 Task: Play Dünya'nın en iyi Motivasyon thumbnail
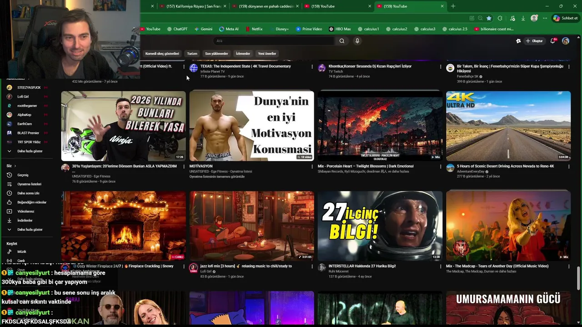pos(251,126)
